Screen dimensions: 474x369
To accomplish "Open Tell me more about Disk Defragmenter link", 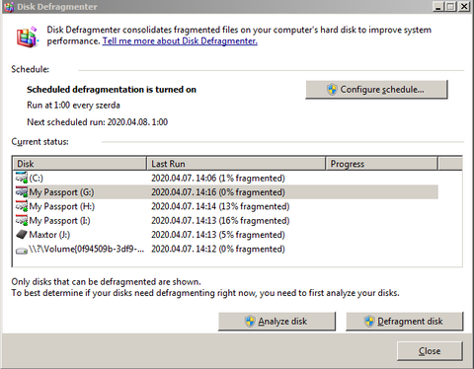I will (180, 41).
